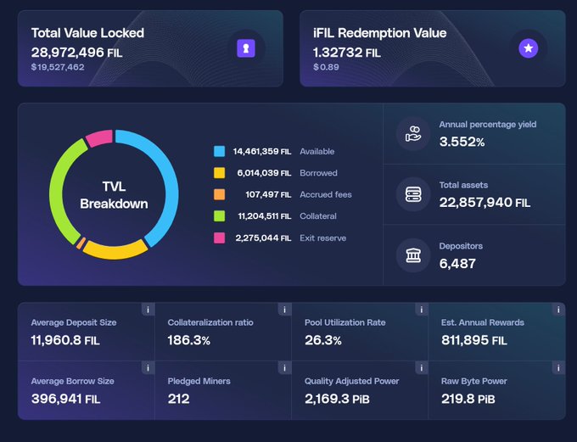Click the 6,014,039 FIL amount

[264, 173]
